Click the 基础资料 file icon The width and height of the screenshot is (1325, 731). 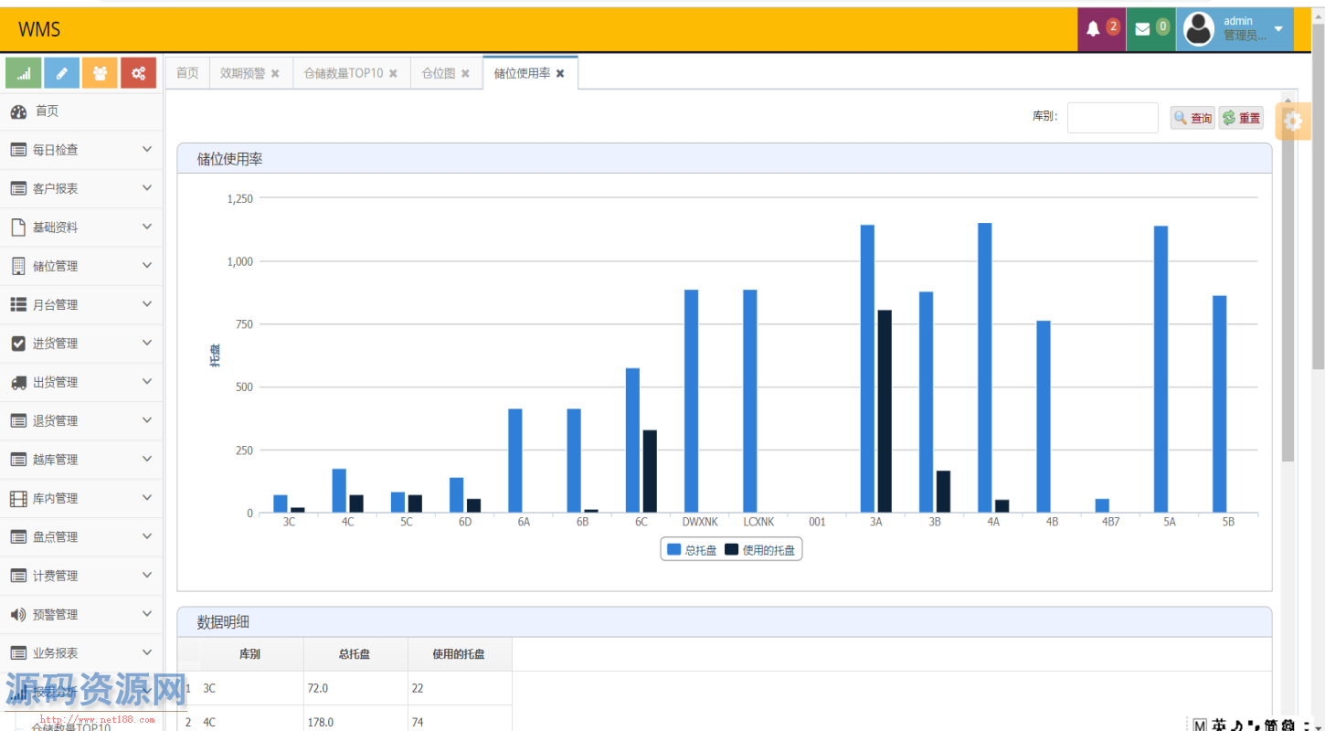pos(18,228)
